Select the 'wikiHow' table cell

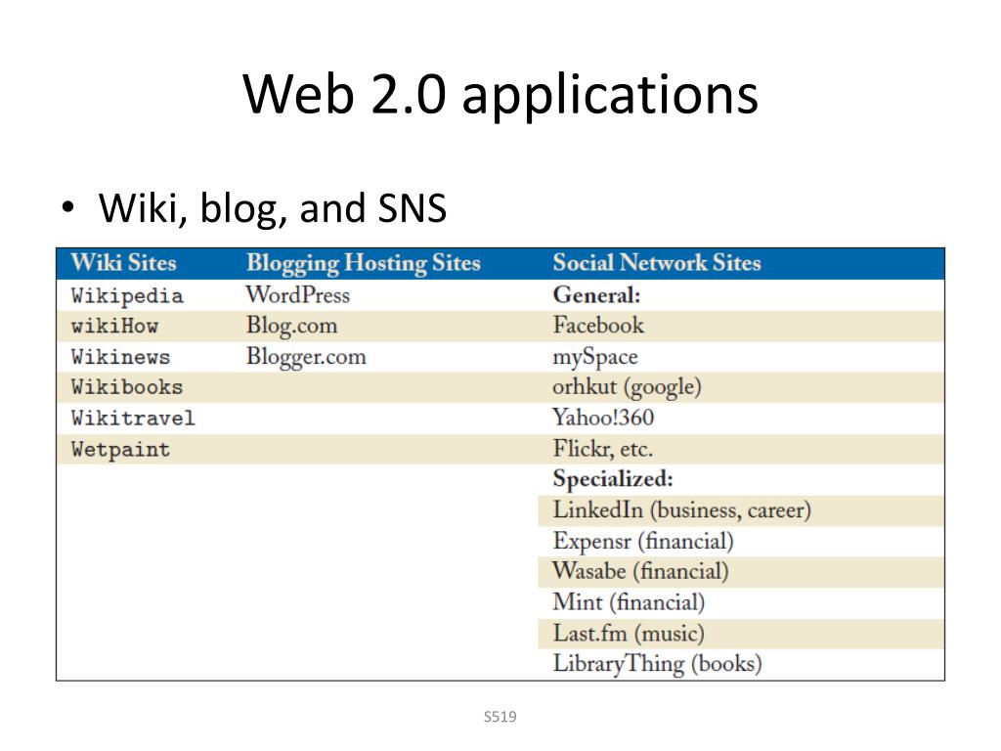(114, 327)
